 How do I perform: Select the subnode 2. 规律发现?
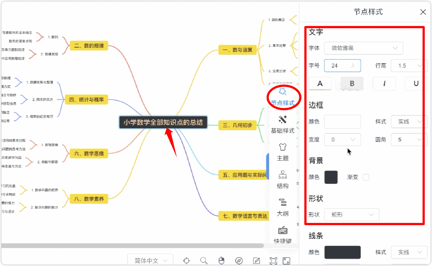(x=49, y=54)
